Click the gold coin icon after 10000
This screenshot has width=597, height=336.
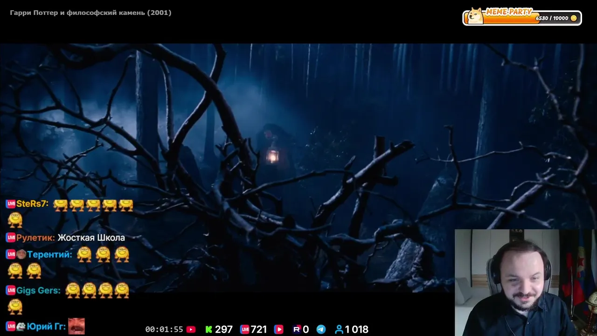[574, 18]
